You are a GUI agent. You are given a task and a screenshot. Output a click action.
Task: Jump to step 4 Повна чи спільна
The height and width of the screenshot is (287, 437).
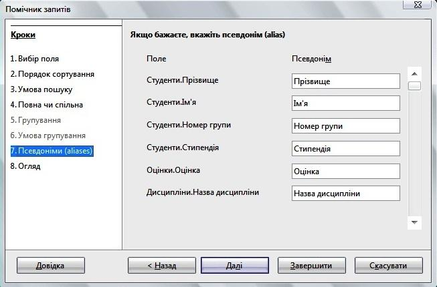[47, 105]
